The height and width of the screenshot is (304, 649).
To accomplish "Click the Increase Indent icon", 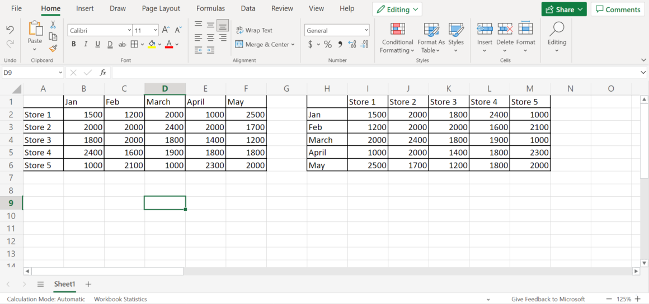I will 211,50.
